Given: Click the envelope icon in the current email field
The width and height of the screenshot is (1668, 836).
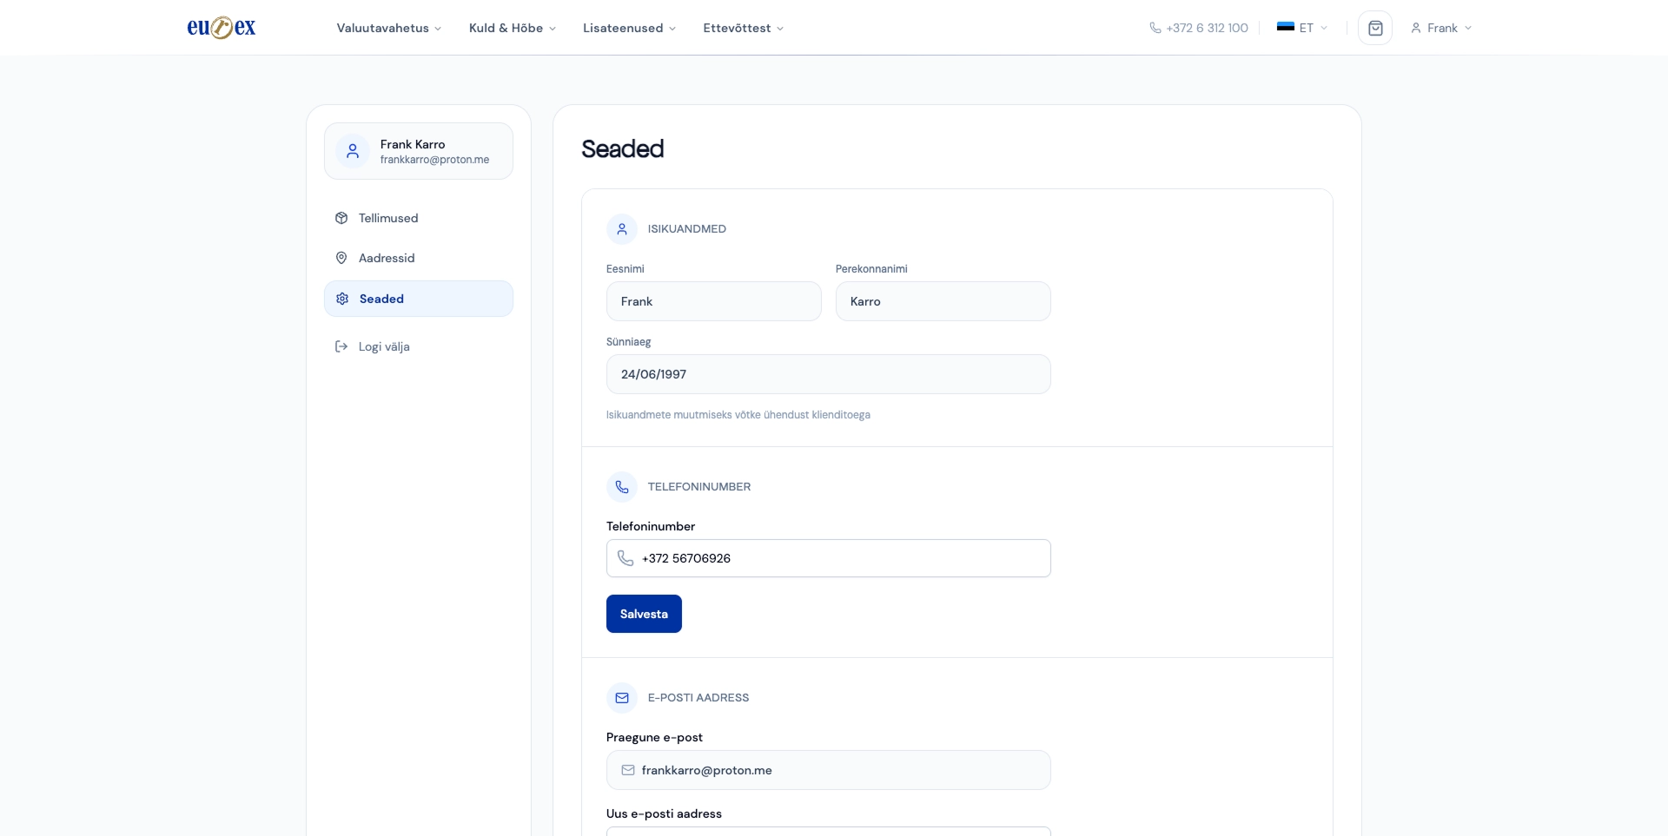Looking at the screenshot, I should point(628,770).
